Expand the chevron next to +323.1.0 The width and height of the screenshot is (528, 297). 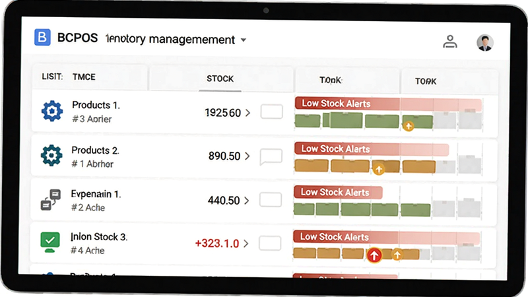246,244
